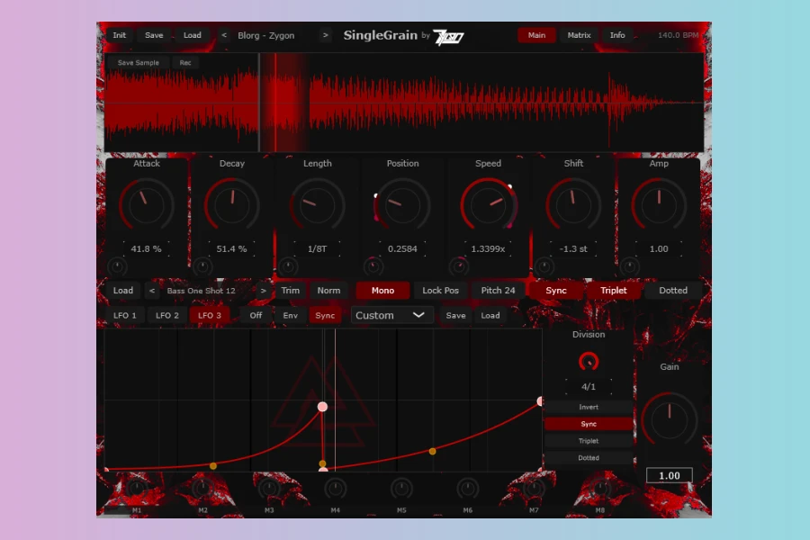Switch to the Matrix tab
Screen dimensions: 810x540
click(x=579, y=36)
